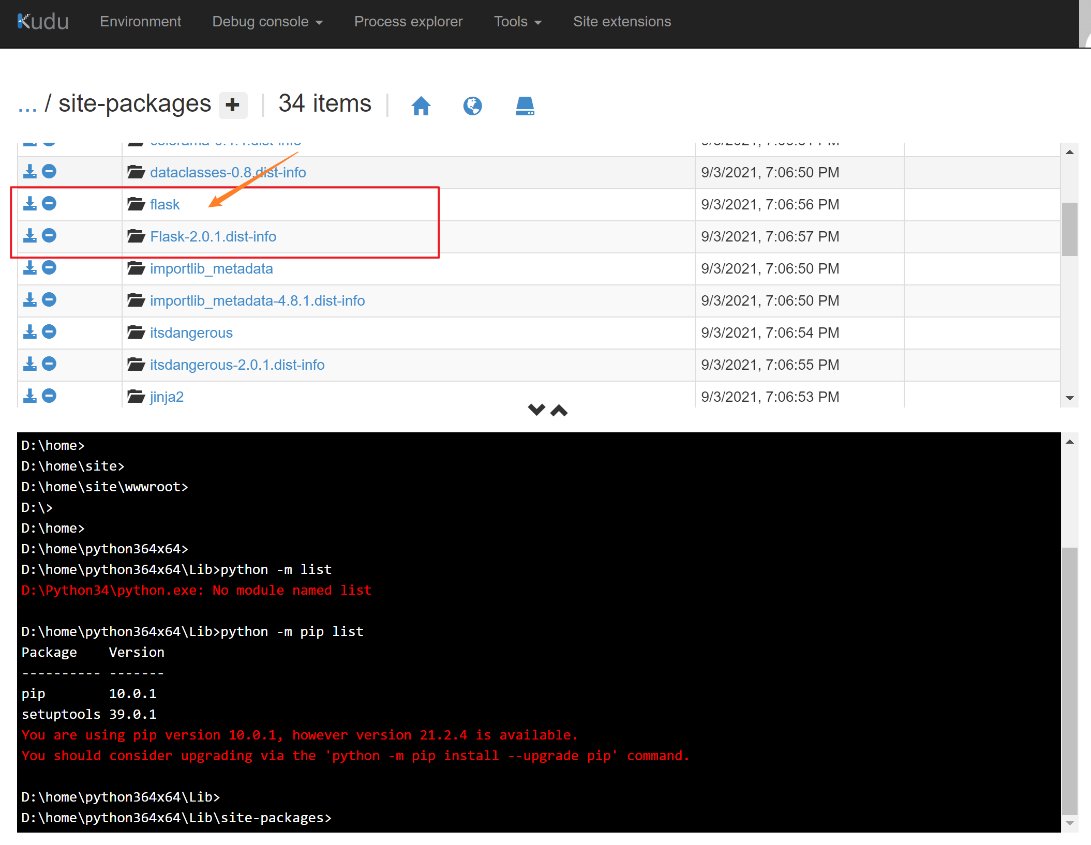Delete the importlib_metadata folder
Viewport: 1091px width, 845px height.
pyautogui.click(x=49, y=268)
